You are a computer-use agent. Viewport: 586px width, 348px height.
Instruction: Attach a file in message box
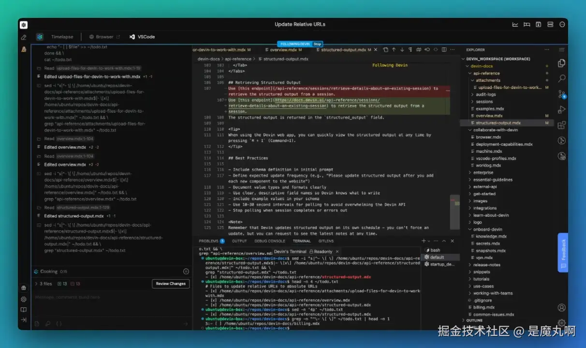[37, 323]
